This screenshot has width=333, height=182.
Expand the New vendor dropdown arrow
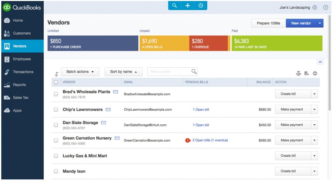click(320, 23)
